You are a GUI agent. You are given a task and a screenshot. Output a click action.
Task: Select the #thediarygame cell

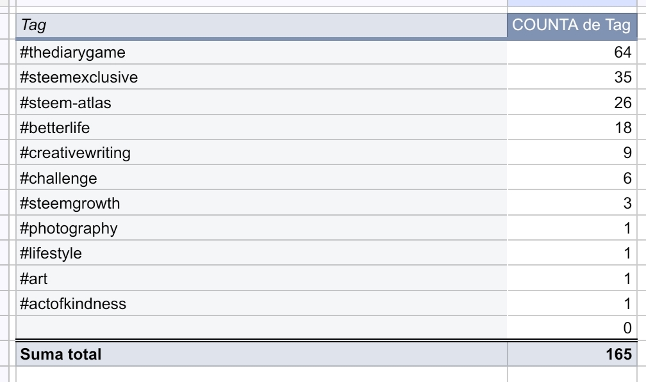pyautogui.click(x=261, y=52)
